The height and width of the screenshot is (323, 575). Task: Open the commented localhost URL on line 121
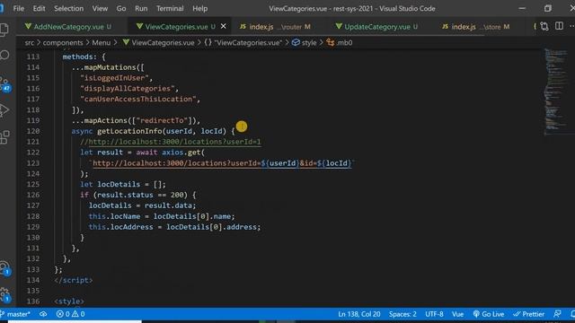click(x=175, y=142)
